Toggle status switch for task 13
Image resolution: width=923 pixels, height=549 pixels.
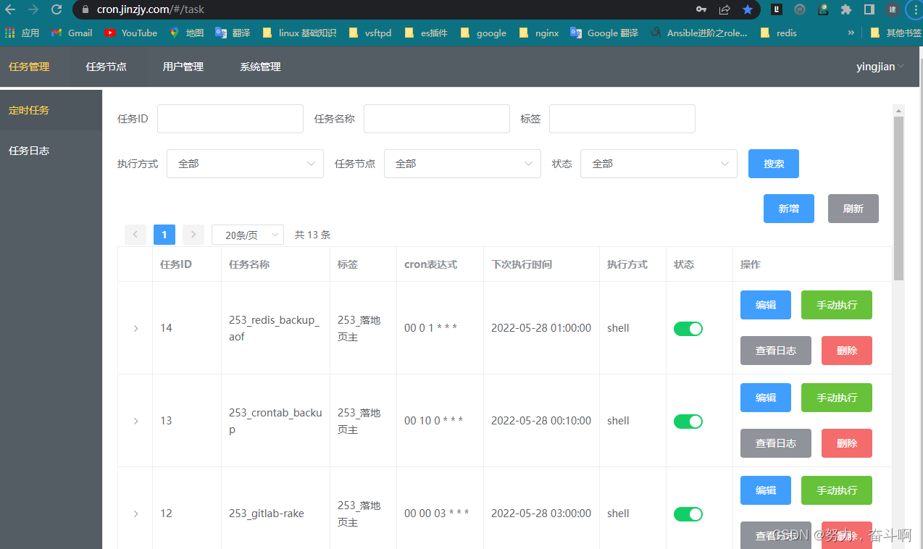[x=688, y=422]
